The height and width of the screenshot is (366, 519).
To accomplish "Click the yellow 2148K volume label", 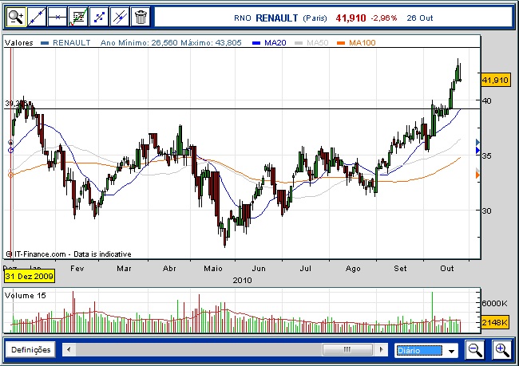I will 495,322.
